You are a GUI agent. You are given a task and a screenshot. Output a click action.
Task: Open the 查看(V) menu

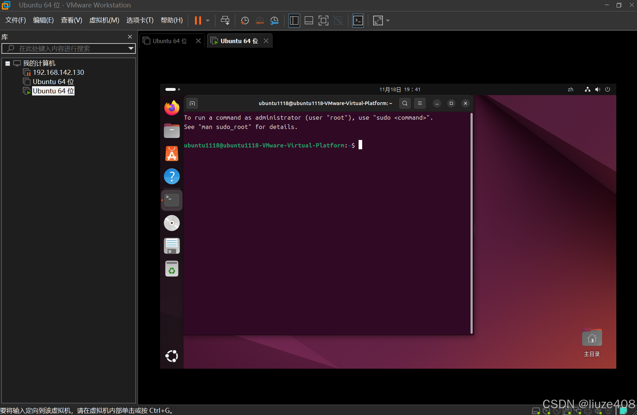(x=71, y=20)
